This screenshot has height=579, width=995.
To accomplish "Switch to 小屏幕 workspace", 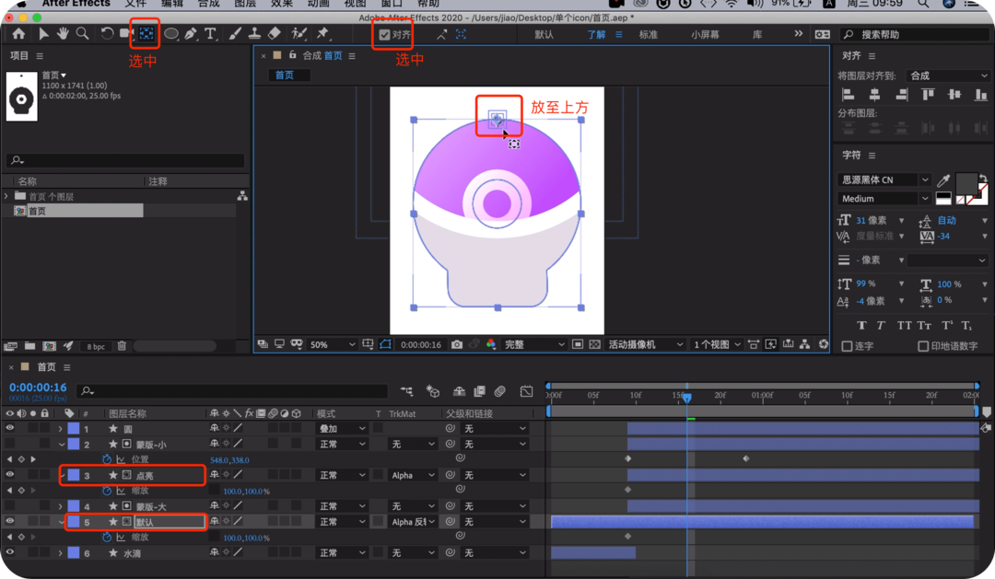I will click(x=705, y=34).
